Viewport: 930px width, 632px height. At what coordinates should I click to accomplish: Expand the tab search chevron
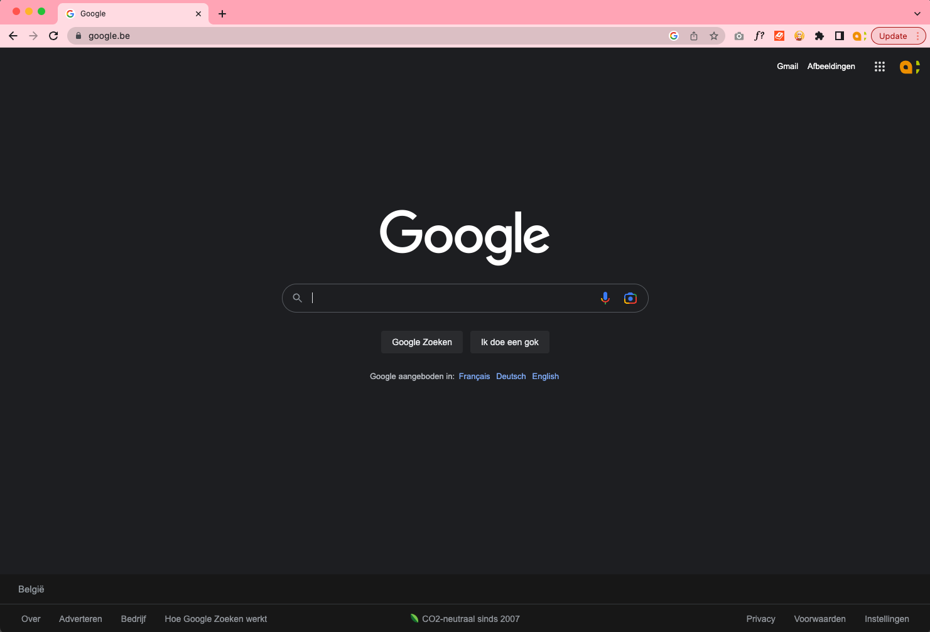[x=917, y=13]
